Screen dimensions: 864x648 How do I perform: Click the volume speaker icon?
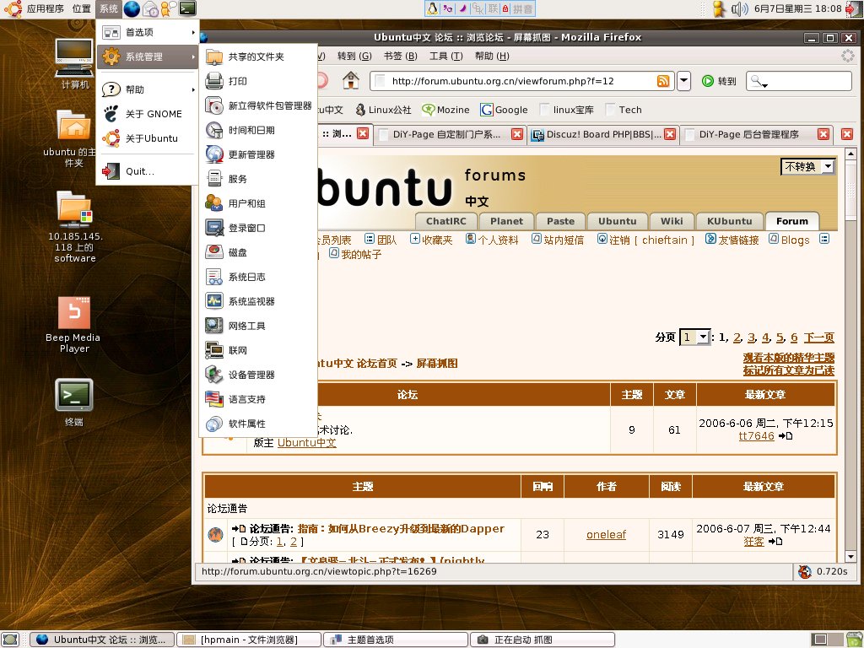pyautogui.click(x=739, y=8)
